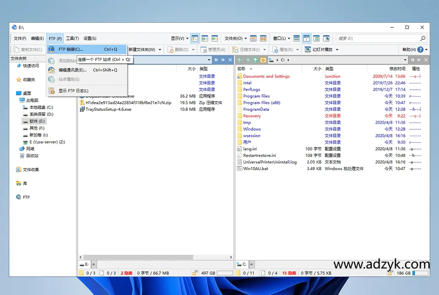
Task: Open the 工具(T) menu
Action: point(72,38)
